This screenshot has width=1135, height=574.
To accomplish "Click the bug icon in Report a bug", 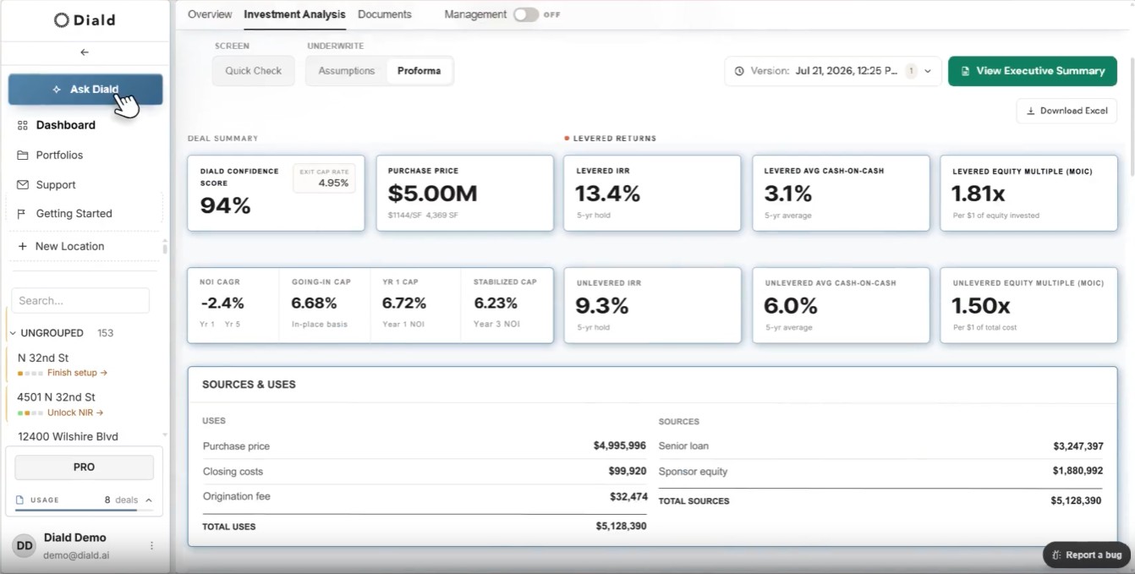I will click(1056, 555).
